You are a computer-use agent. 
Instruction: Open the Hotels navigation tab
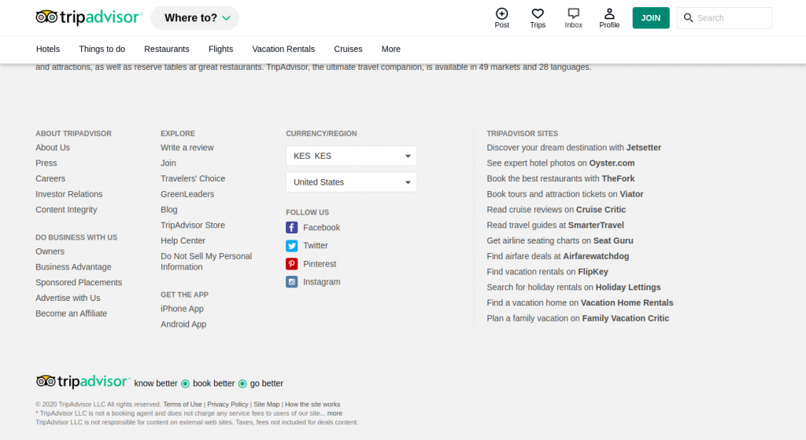click(x=48, y=49)
